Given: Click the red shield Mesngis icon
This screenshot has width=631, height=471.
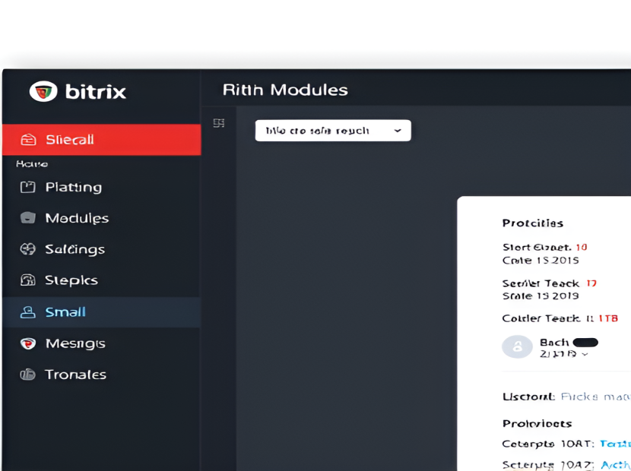Looking at the screenshot, I should [28, 343].
